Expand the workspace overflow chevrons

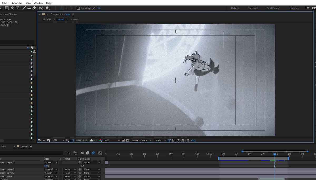pos(308,8)
